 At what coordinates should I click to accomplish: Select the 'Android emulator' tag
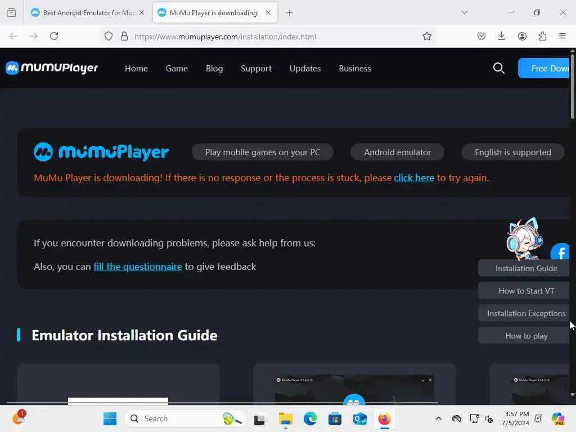[x=398, y=152]
